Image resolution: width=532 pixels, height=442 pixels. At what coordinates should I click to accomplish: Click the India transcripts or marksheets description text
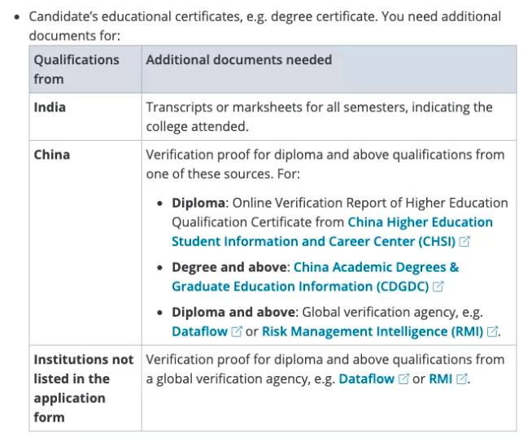click(319, 117)
